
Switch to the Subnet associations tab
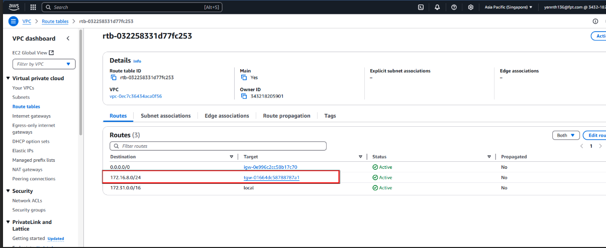click(165, 116)
